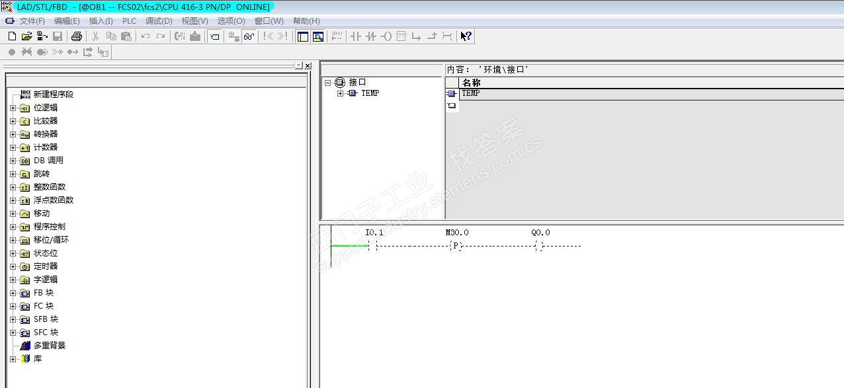Select the 移位/循环 tree item
Viewport: 844px width, 388px height.
pyautogui.click(x=51, y=240)
